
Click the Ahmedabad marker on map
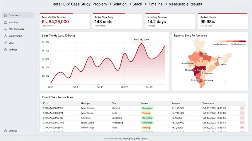(193, 63)
